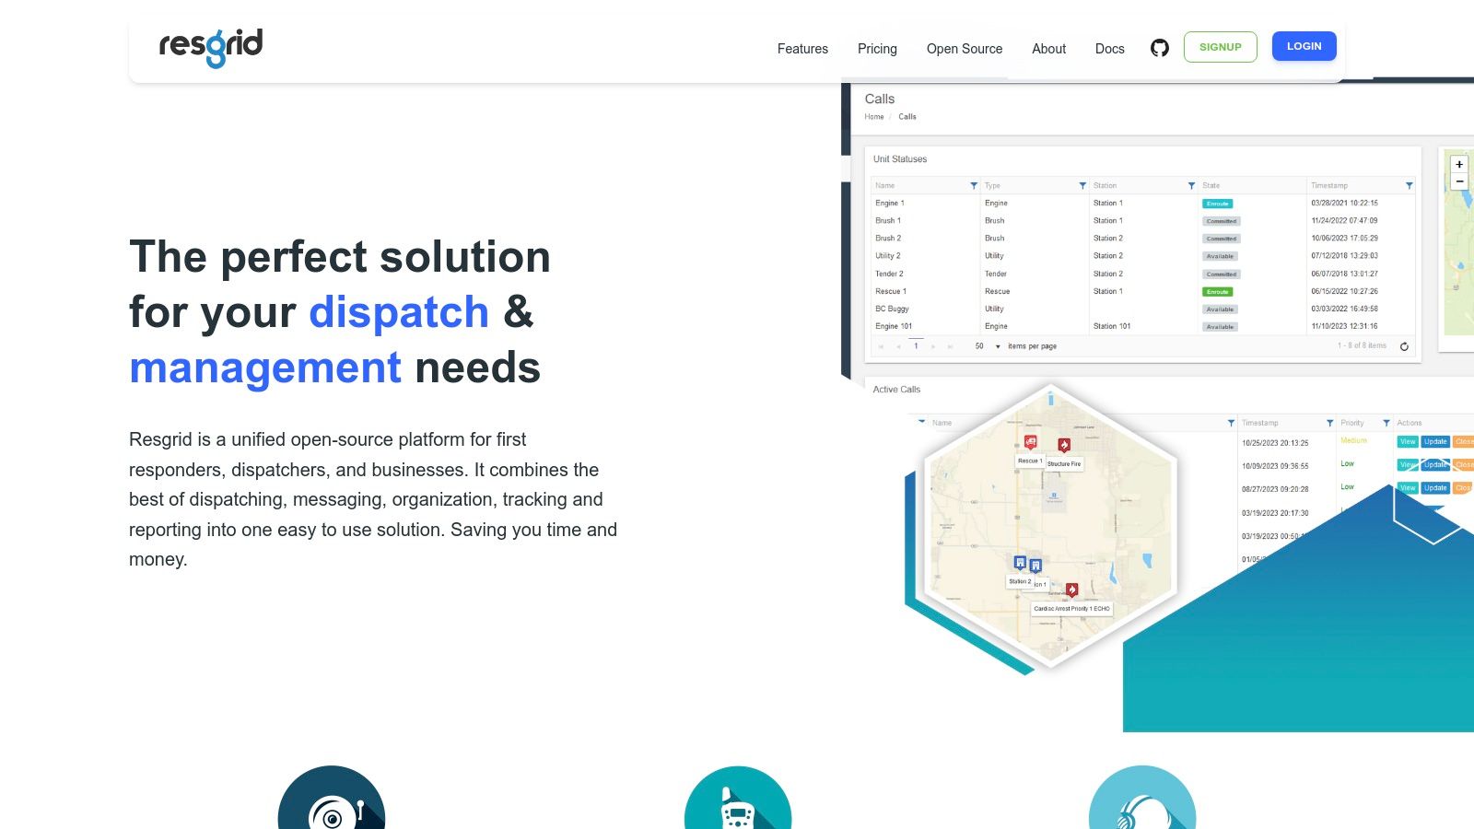Image resolution: width=1474 pixels, height=829 pixels.
Task: Select the Rescue 1 map marker
Action: coord(1032,443)
